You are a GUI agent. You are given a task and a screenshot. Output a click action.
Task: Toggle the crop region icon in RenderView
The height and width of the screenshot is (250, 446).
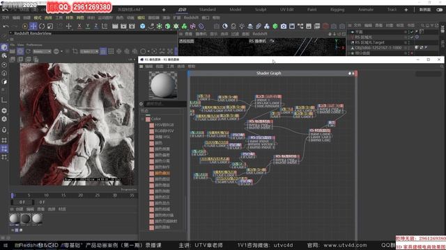click(75, 51)
